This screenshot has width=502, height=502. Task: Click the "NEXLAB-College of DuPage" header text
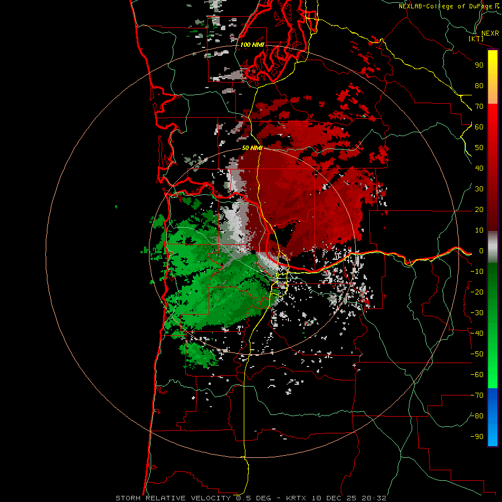tap(445, 6)
